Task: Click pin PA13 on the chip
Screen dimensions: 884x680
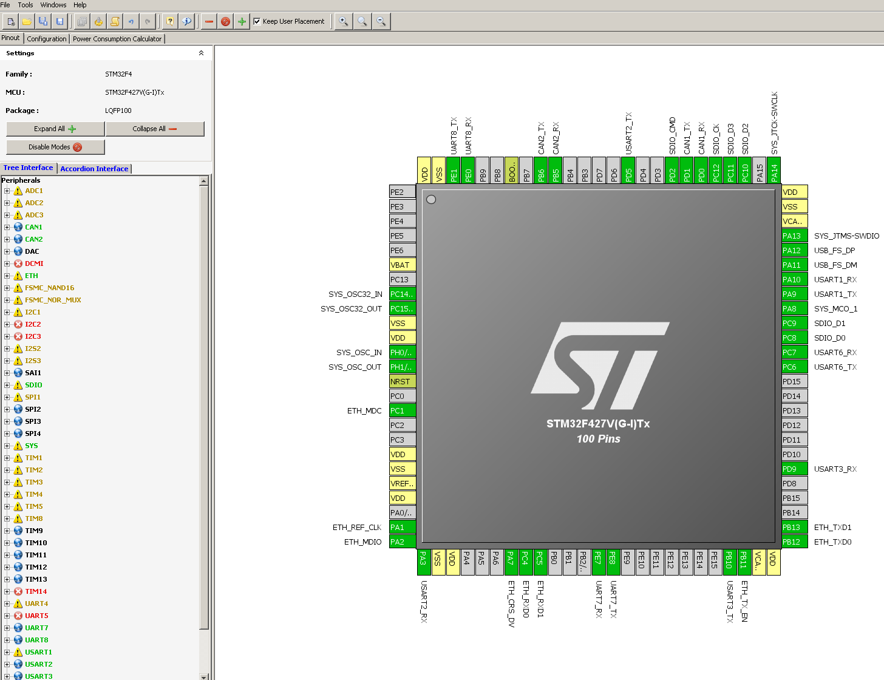Action: click(x=795, y=236)
